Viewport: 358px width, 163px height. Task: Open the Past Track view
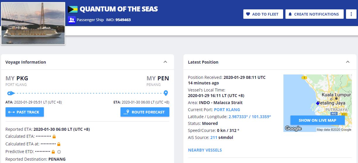25,112
